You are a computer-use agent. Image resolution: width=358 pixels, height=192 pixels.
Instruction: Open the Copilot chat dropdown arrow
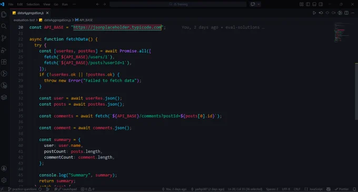pos(258,4)
